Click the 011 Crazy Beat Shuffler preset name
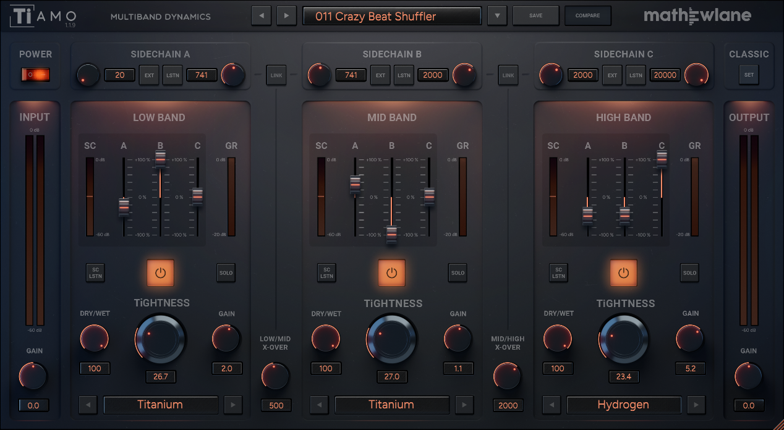The image size is (784, 430). pyautogui.click(x=391, y=17)
